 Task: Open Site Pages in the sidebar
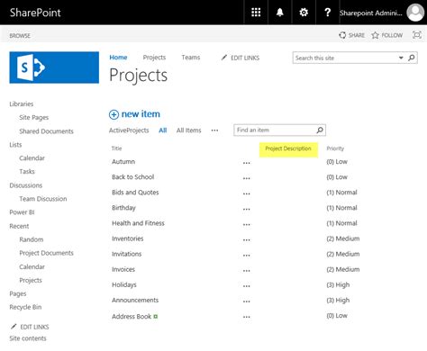pos(34,117)
